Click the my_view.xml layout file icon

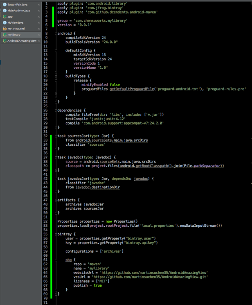[x=4, y=29]
